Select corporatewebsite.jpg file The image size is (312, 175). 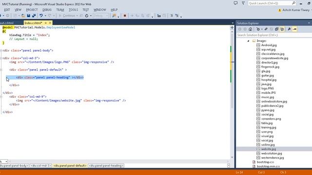tap(274, 58)
